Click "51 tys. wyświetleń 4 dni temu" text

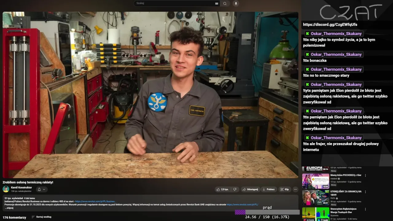click(20, 198)
